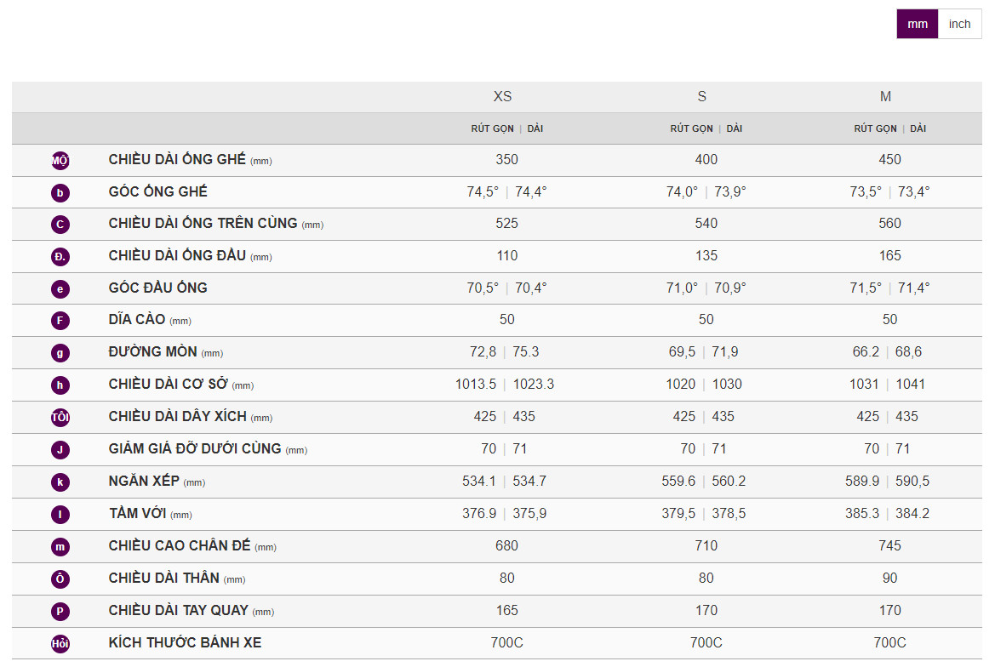Viewport: 995px width, 667px height.
Task: Click the 680 standover value for XS
Action: point(506,545)
